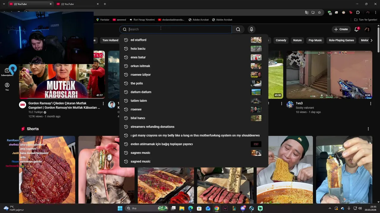380x213 pixels.
Task: Pick 'streamers refunding donations' suggestion
Action: (x=194, y=127)
